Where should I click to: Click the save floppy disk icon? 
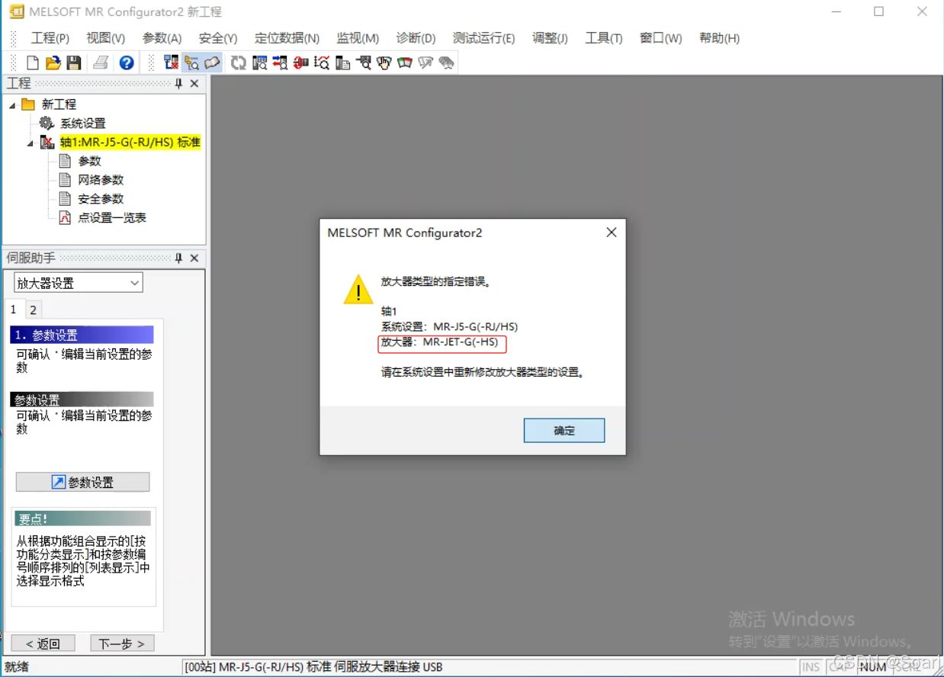pos(73,63)
